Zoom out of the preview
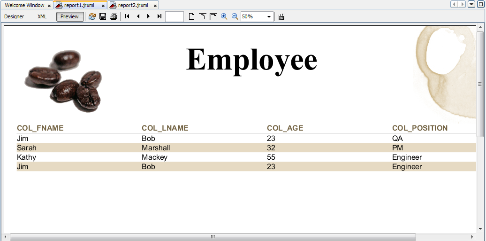486x241 pixels. click(235, 16)
